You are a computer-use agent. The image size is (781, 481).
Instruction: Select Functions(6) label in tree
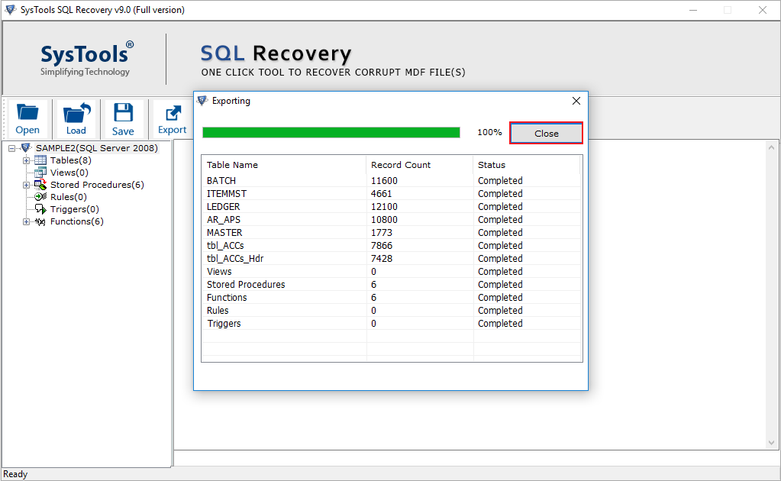(76, 221)
